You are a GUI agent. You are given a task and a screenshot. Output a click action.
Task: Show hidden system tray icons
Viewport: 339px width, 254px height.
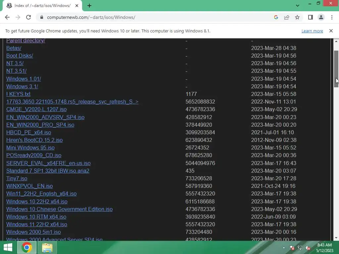pyautogui.click(x=284, y=248)
